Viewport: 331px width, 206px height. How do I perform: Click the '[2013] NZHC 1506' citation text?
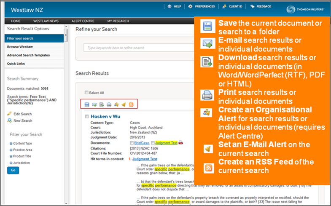pyautogui.click(x=144, y=148)
